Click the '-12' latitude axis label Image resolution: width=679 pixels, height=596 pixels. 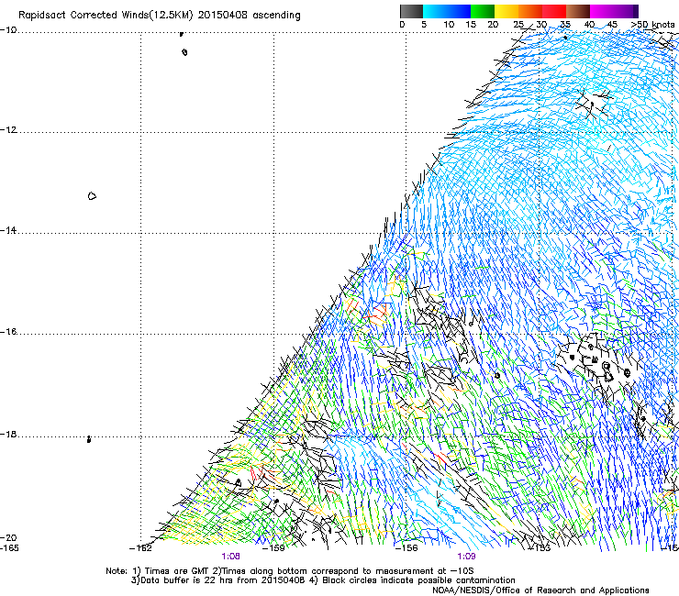pos(8,130)
